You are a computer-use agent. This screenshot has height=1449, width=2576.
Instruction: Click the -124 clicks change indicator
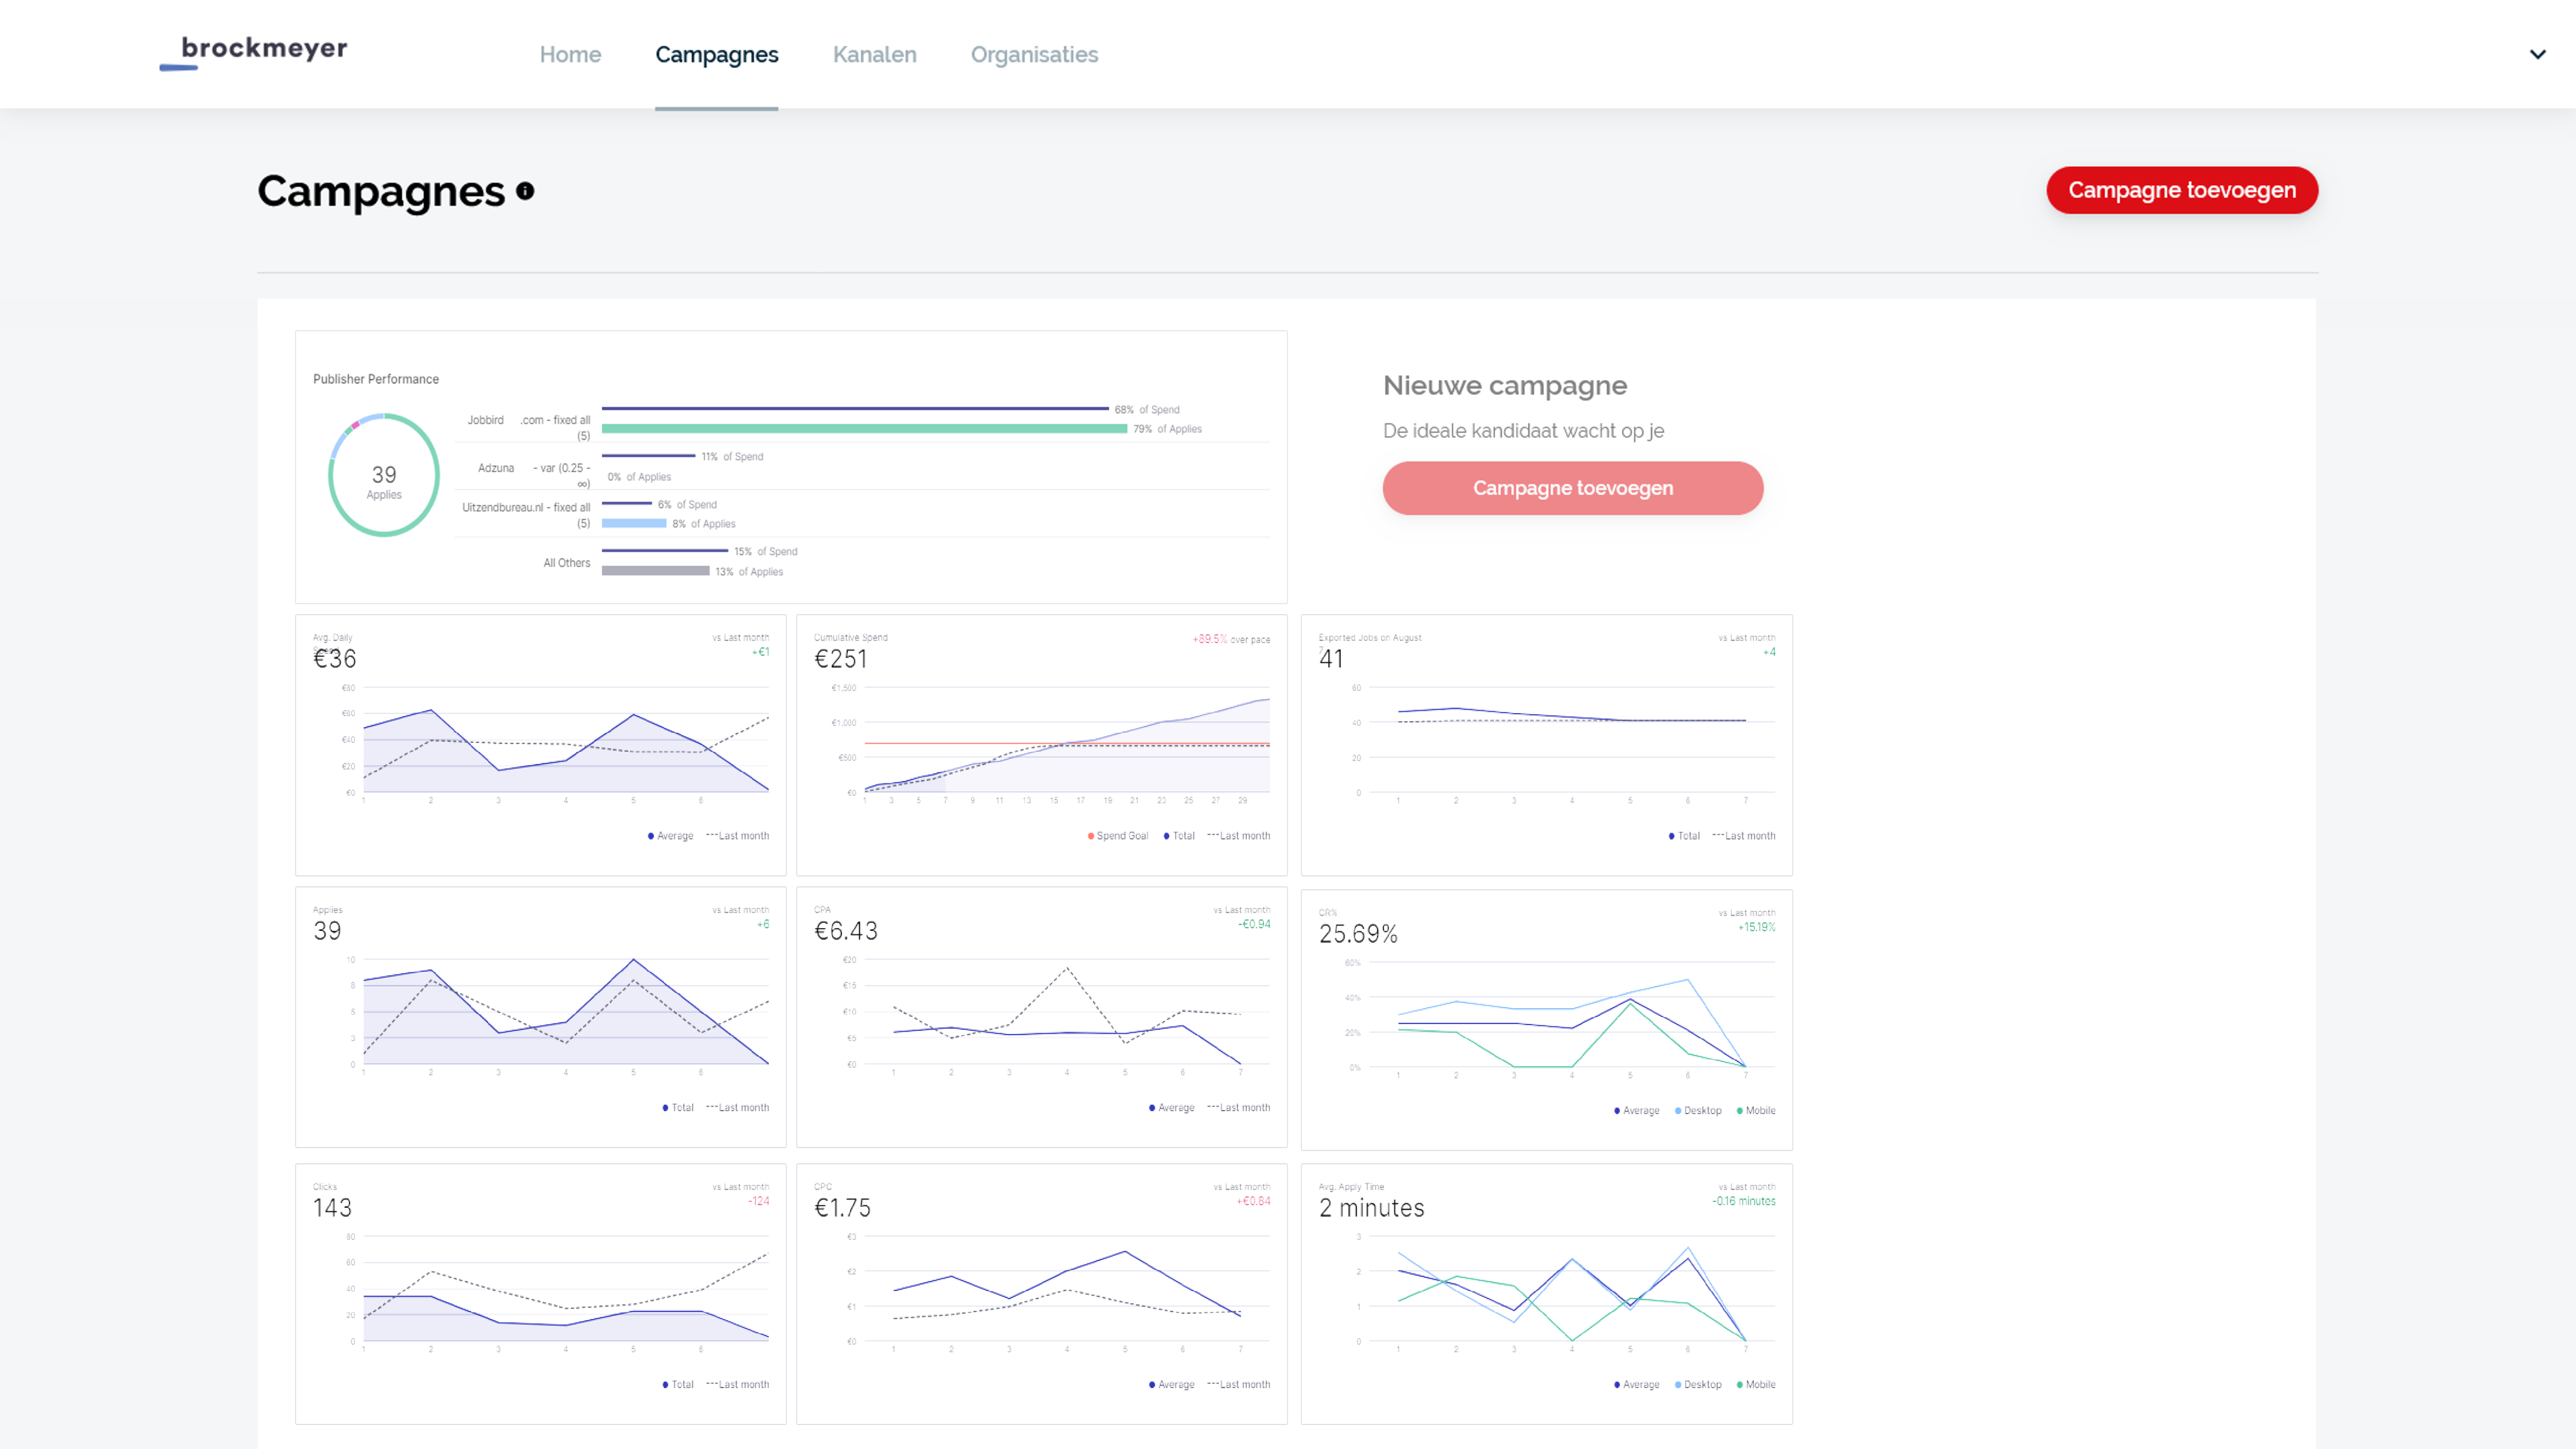(x=759, y=1201)
